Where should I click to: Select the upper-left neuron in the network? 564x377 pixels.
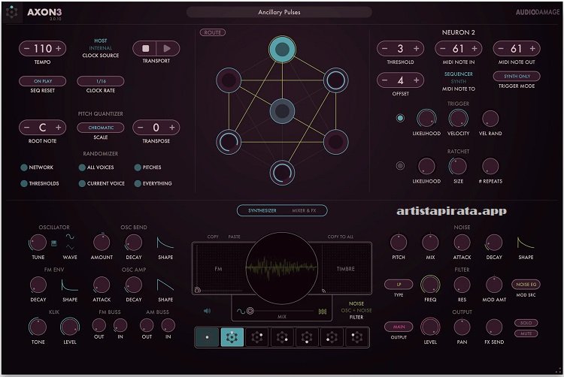click(x=229, y=80)
